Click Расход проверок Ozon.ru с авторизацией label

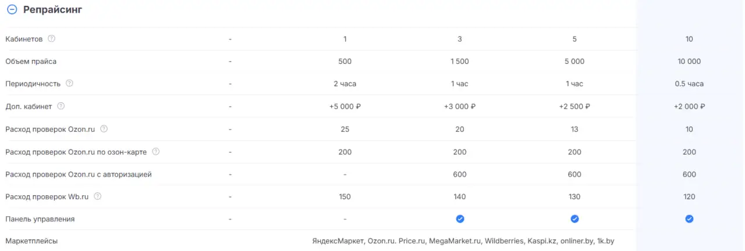tap(79, 174)
